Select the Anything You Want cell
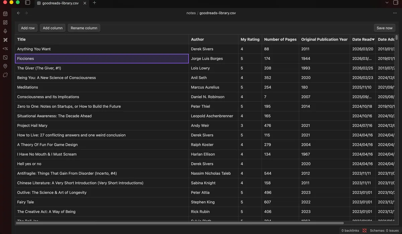Screen dimensions: 402x234 (x=102, y=49)
